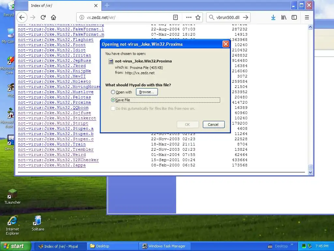Screen dimensions: 334x251
Task: Select the Save File radio button
Action: pyautogui.click(x=113, y=100)
